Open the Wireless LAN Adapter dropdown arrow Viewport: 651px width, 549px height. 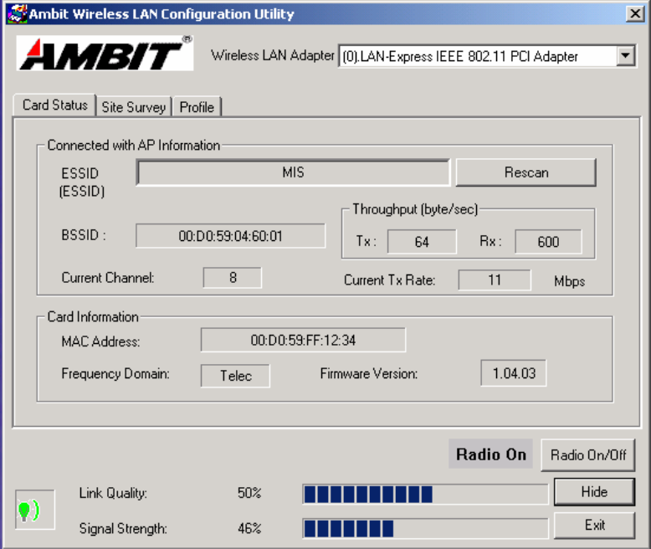point(626,55)
